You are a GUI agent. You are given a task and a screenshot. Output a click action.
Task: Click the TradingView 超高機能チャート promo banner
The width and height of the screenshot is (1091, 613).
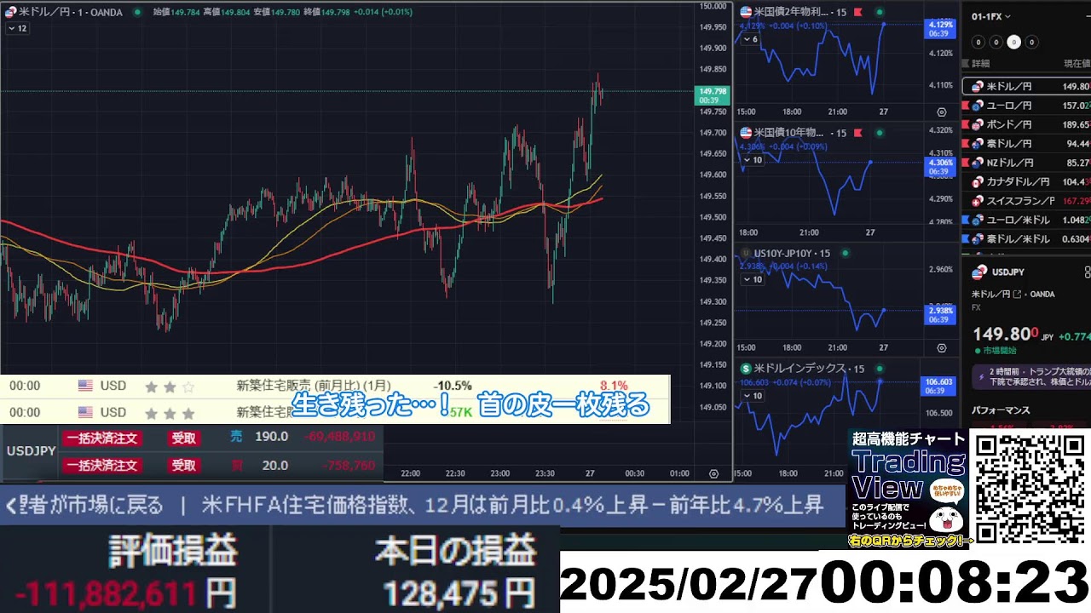[x=909, y=490]
